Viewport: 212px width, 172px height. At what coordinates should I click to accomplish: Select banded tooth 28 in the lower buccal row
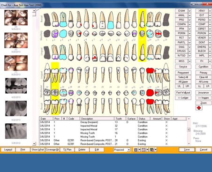[x=79, y=106]
